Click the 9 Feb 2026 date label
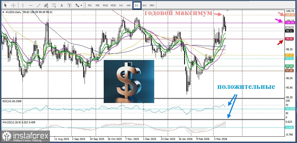The height and width of the screenshot is (143, 297). 204,139
